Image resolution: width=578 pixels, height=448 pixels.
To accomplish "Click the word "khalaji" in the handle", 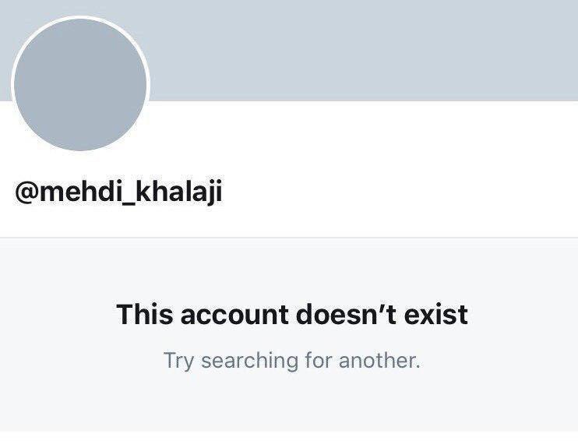I will 179,192.
